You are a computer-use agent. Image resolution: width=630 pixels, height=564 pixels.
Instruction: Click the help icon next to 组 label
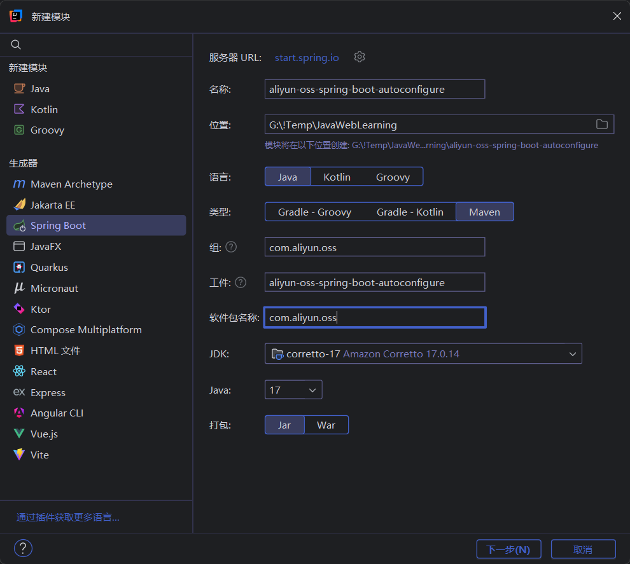[231, 247]
